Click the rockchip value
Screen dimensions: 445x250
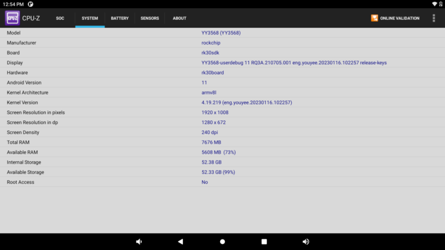211,43
